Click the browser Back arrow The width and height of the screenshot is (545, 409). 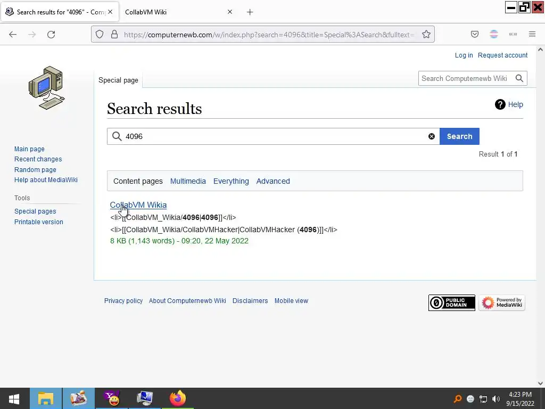click(x=13, y=35)
